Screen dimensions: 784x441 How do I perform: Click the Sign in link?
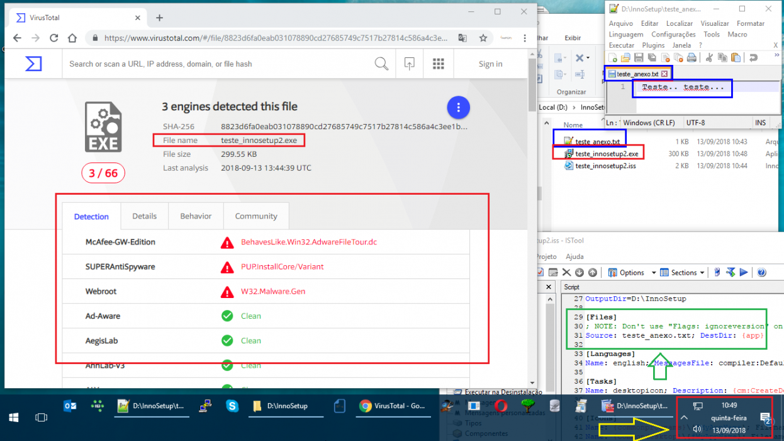[490, 64]
